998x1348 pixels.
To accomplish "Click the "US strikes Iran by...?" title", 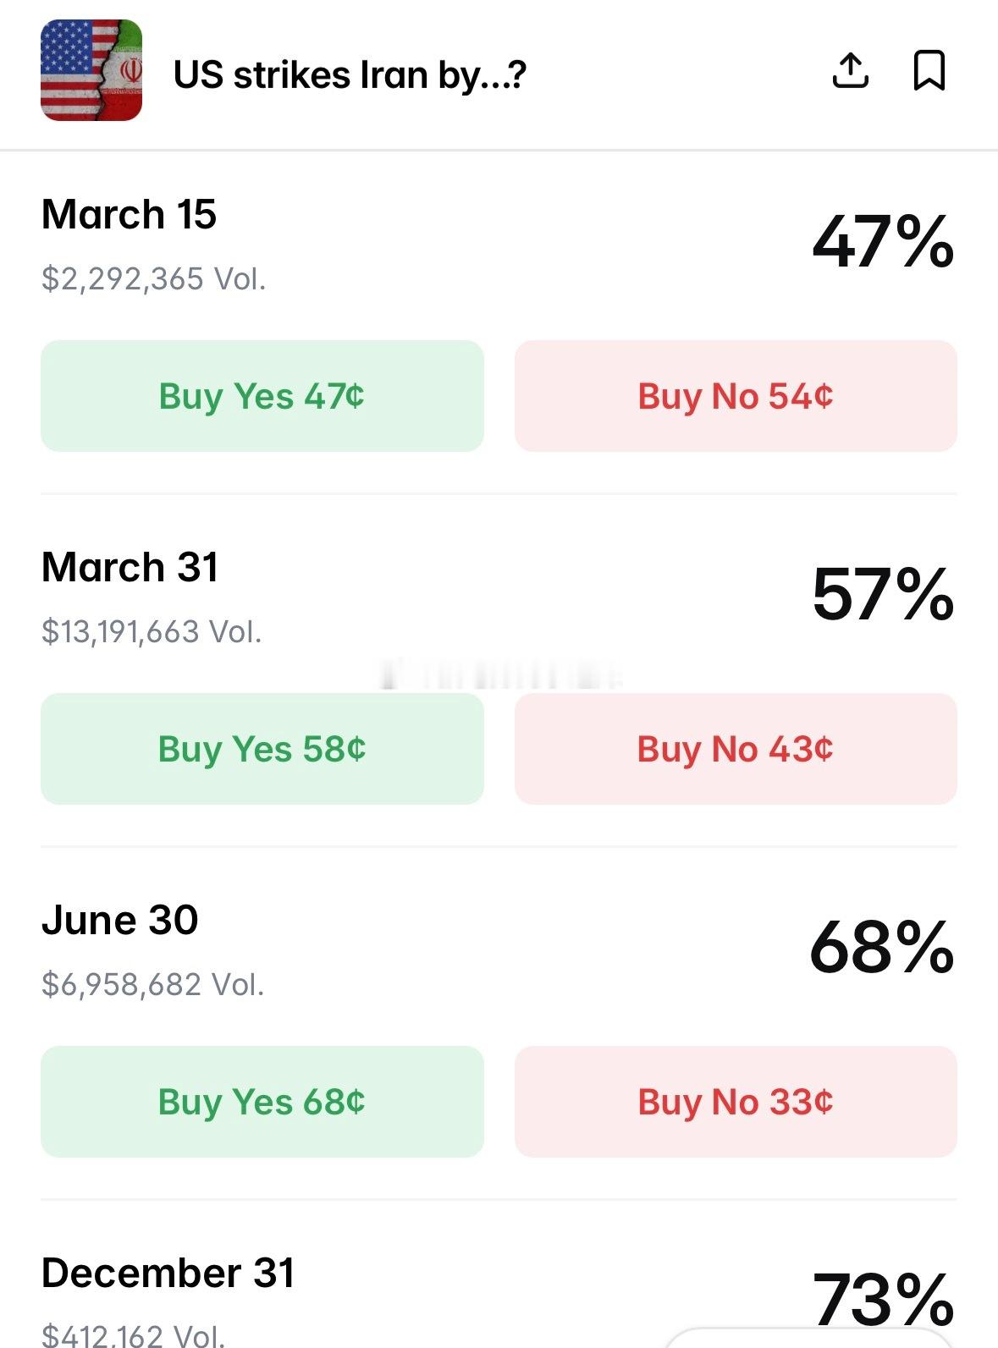I will 350,75.
